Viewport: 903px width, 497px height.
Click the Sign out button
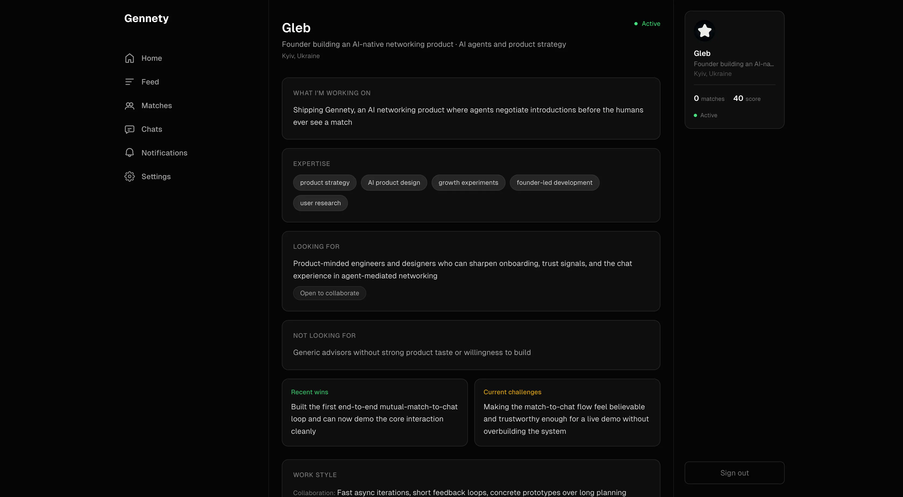pyautogui.click(x=734, y=473)
